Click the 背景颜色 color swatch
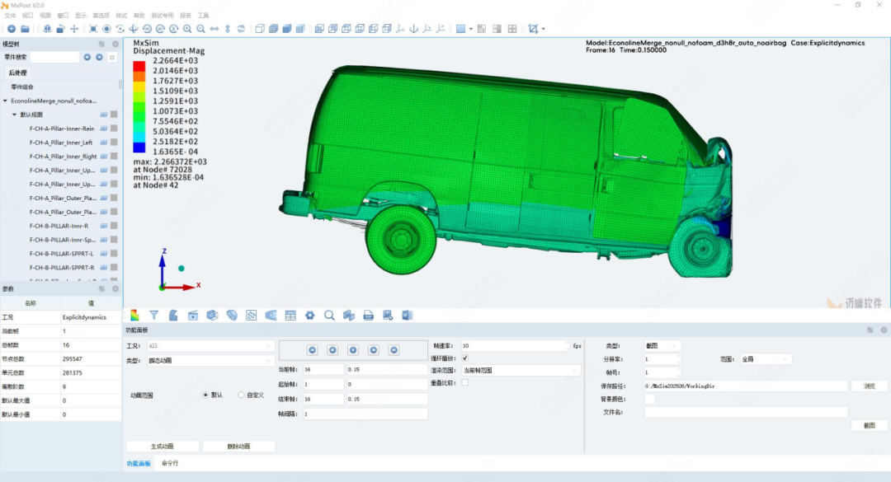Image resolution: width=891 pixels, height=482 pixels. point(649,399)
